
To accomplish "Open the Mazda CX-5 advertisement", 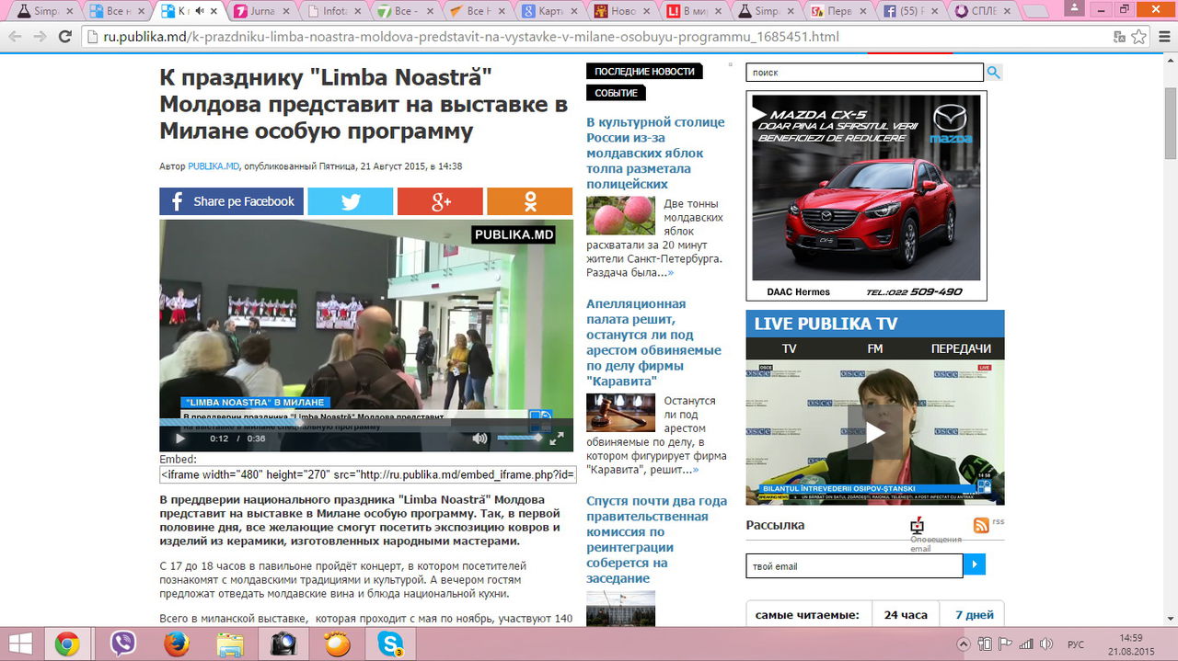I will pyautogui.click(x=866, y=196).
